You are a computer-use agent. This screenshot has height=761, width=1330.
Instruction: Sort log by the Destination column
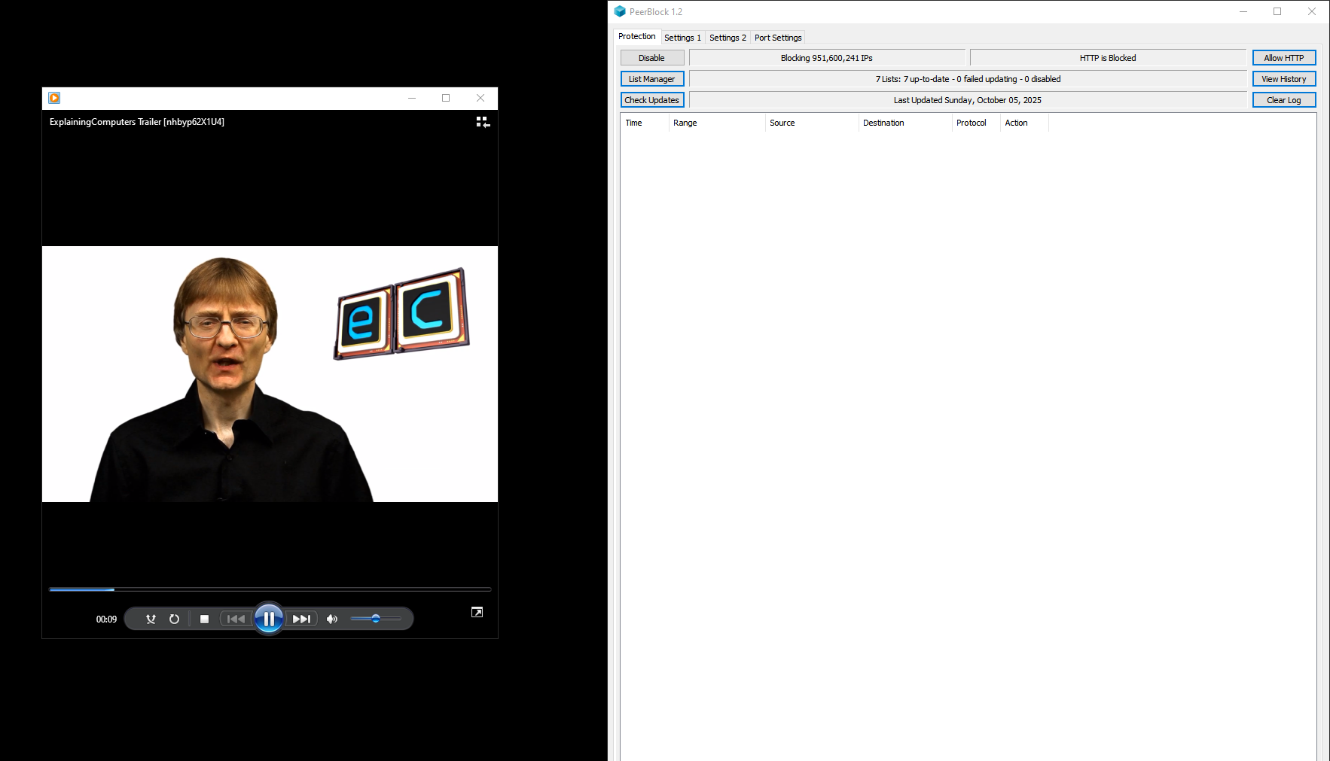pos(905,123)
